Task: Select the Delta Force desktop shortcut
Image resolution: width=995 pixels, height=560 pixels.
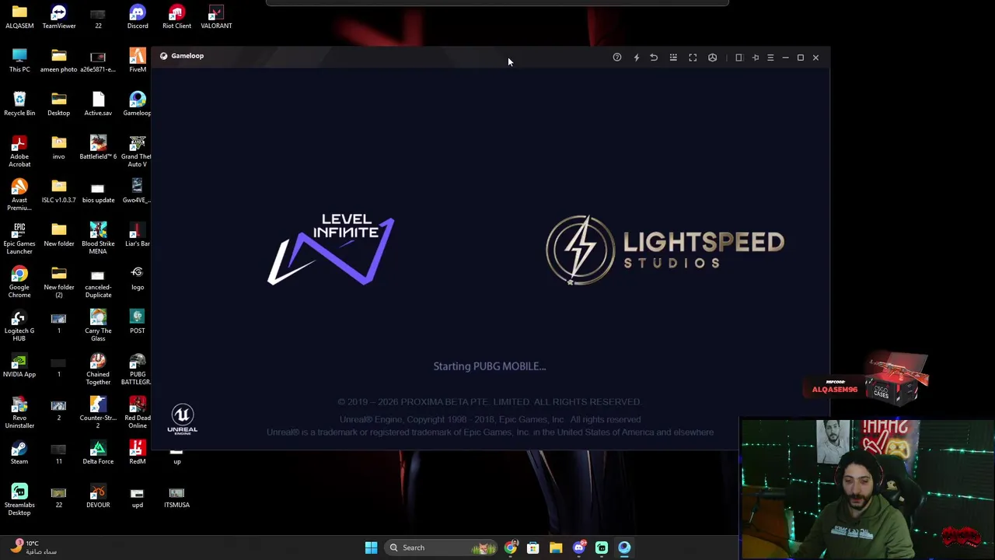Action: click(98, 453)
